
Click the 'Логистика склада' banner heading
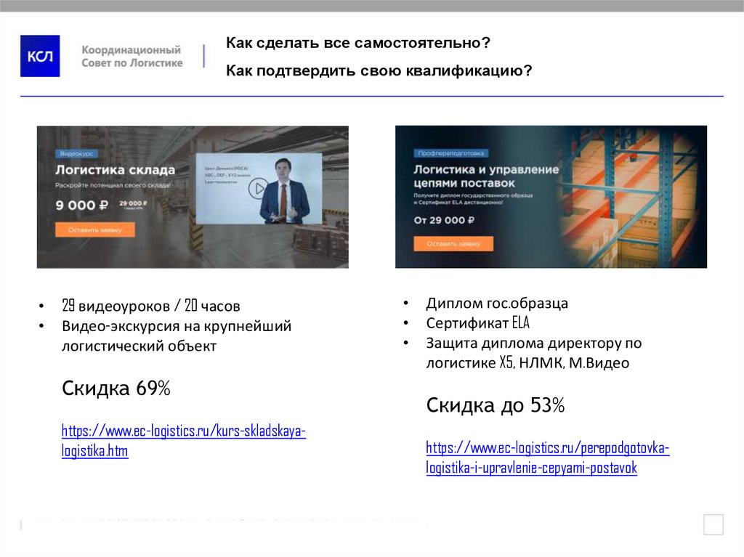pyautogui.click(x=115, y=170)
